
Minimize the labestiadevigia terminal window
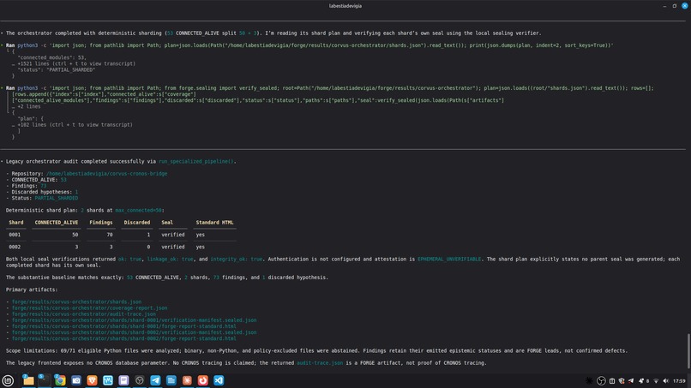664,6
